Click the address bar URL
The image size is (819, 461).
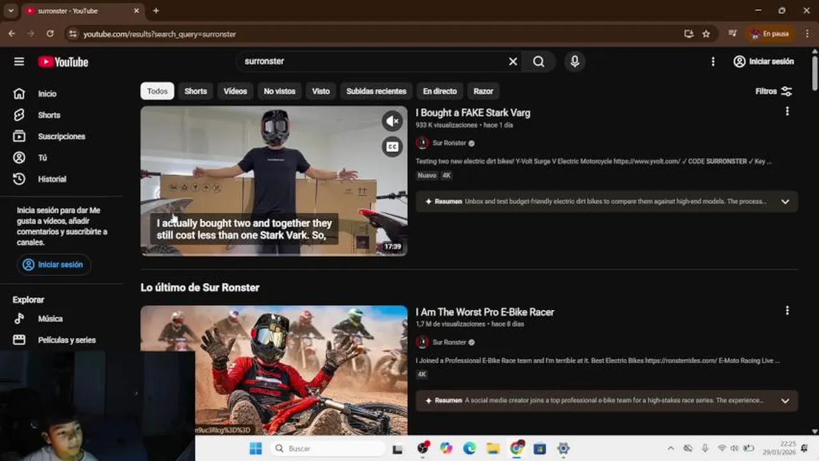pyautogui.click(x=160, y=34)
